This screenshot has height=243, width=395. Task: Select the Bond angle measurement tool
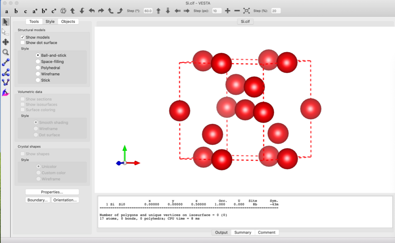(x=5, y=72)
